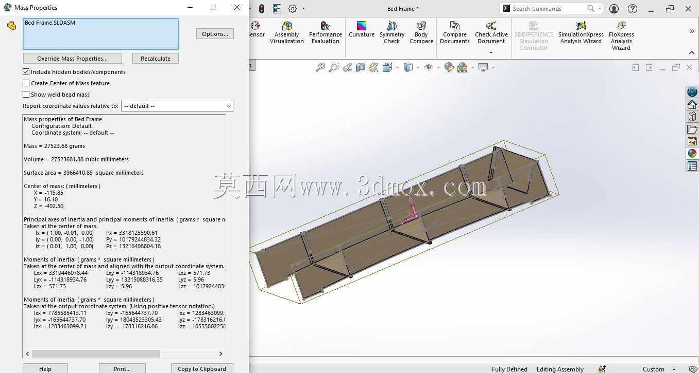The image size is (699, 373).
Task: Click the Previous View icon
Action: tap(347, 67)
